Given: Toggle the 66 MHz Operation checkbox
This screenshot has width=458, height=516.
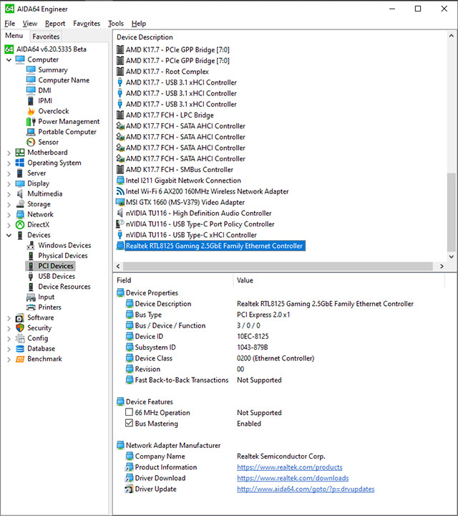Looking at the screenshot, I should pyautogui.click(x=129, y=412).
